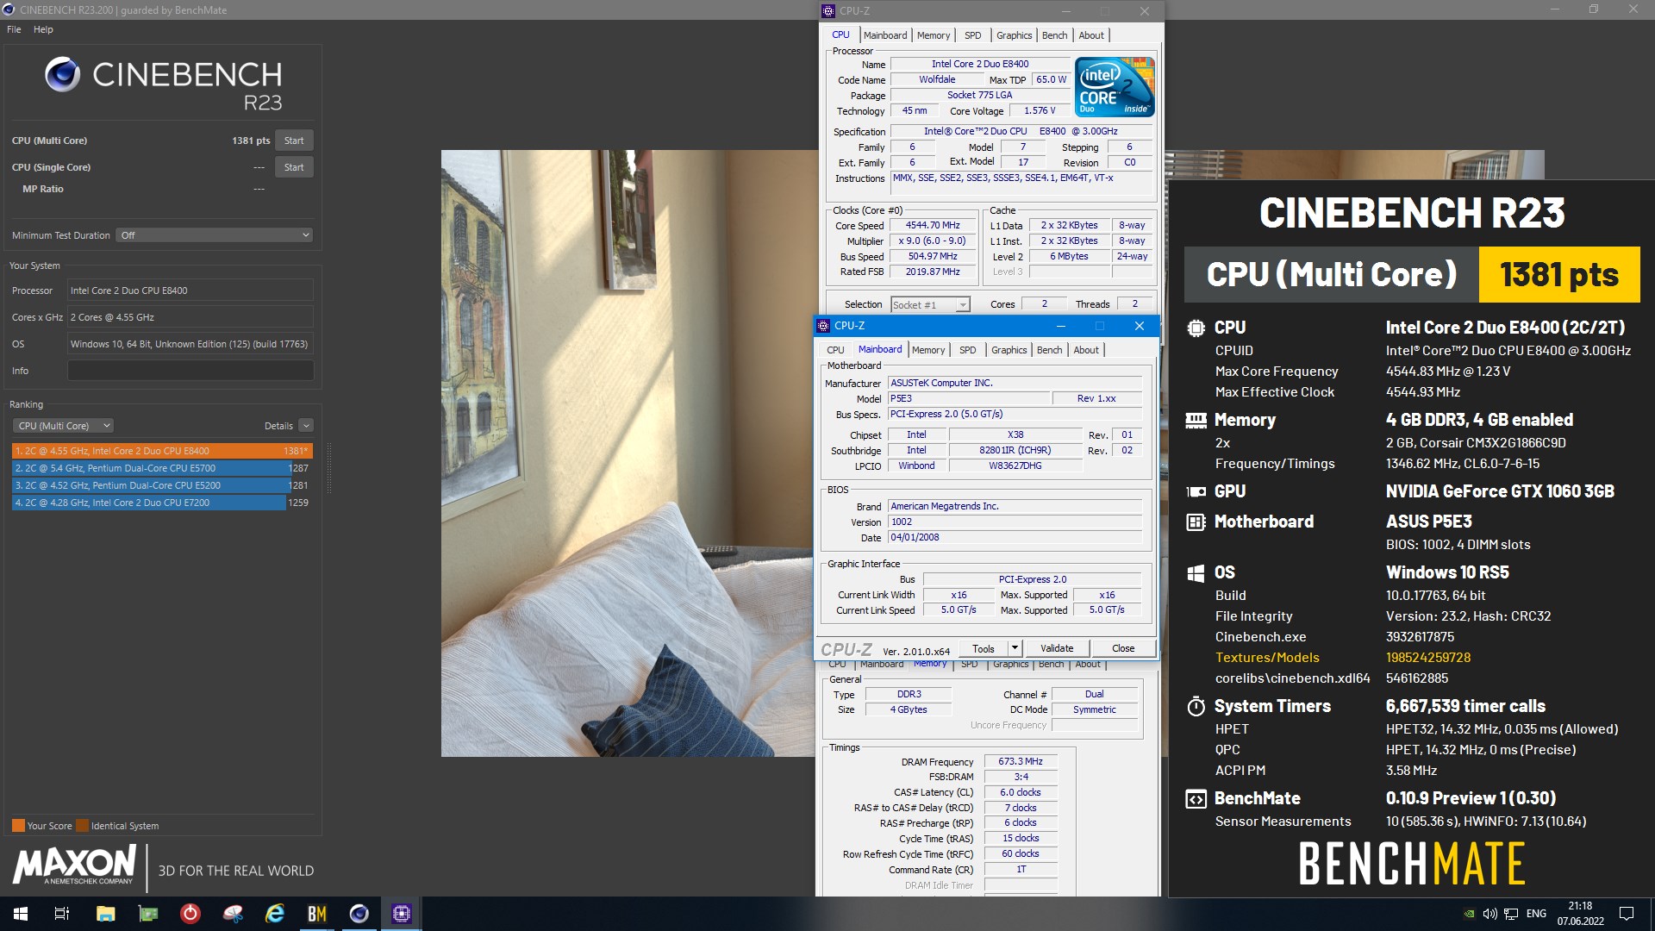Click Core Speed value 4544.70 MHz
Viewport: 1655px width, 931px height.
pos(933,226)
